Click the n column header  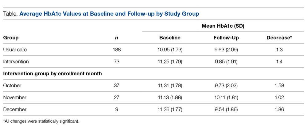tap(117, 38)
